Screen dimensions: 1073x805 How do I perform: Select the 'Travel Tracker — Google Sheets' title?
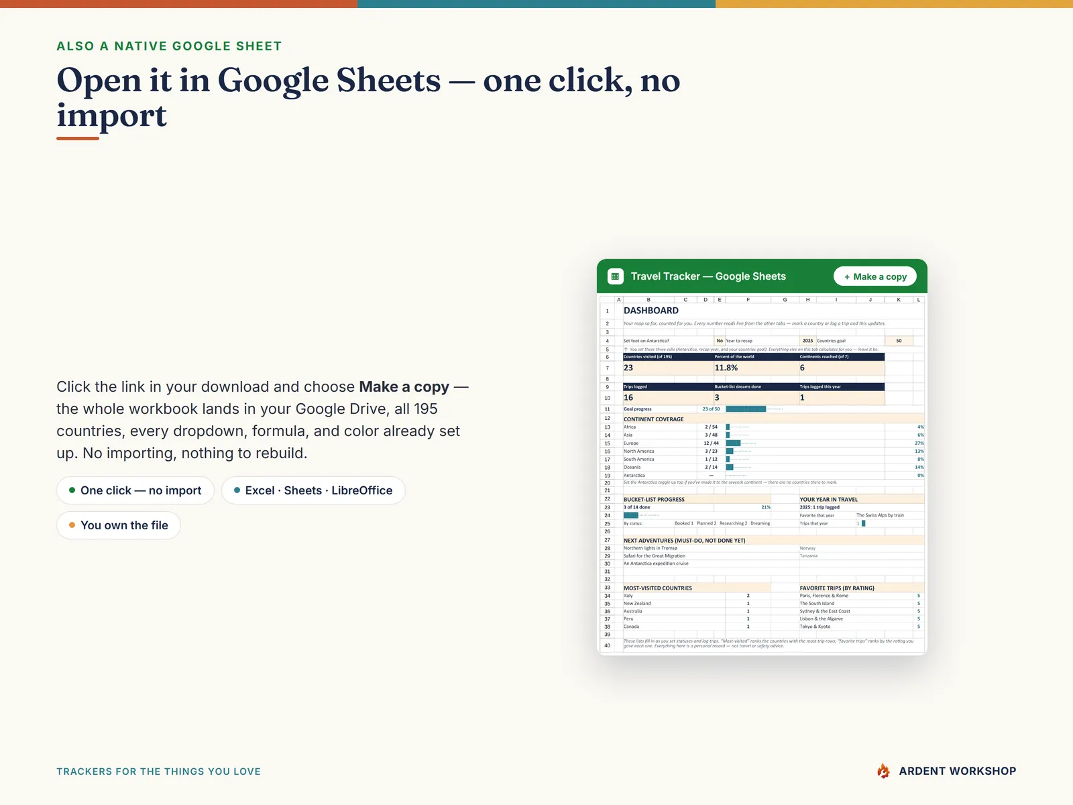tap(708, 276)
